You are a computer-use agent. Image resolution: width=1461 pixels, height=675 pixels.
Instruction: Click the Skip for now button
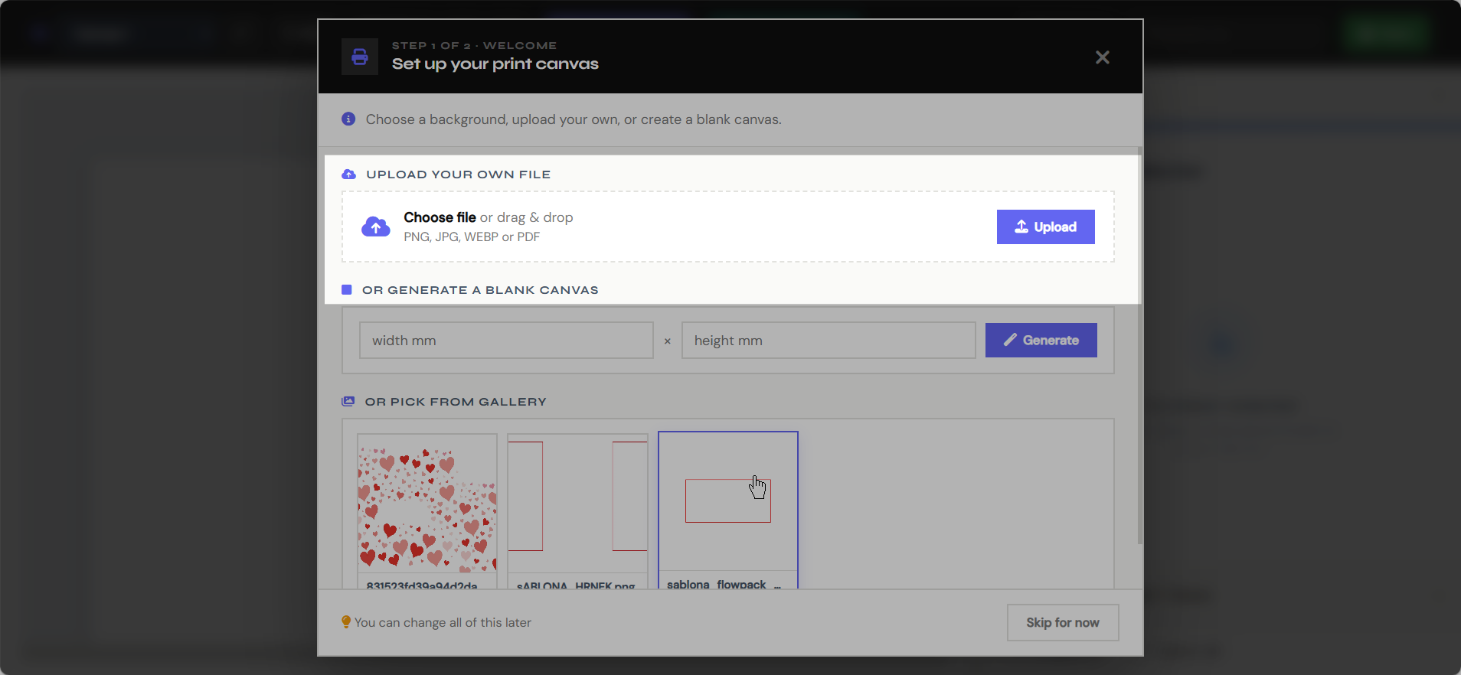click(x=1063, y=623)
